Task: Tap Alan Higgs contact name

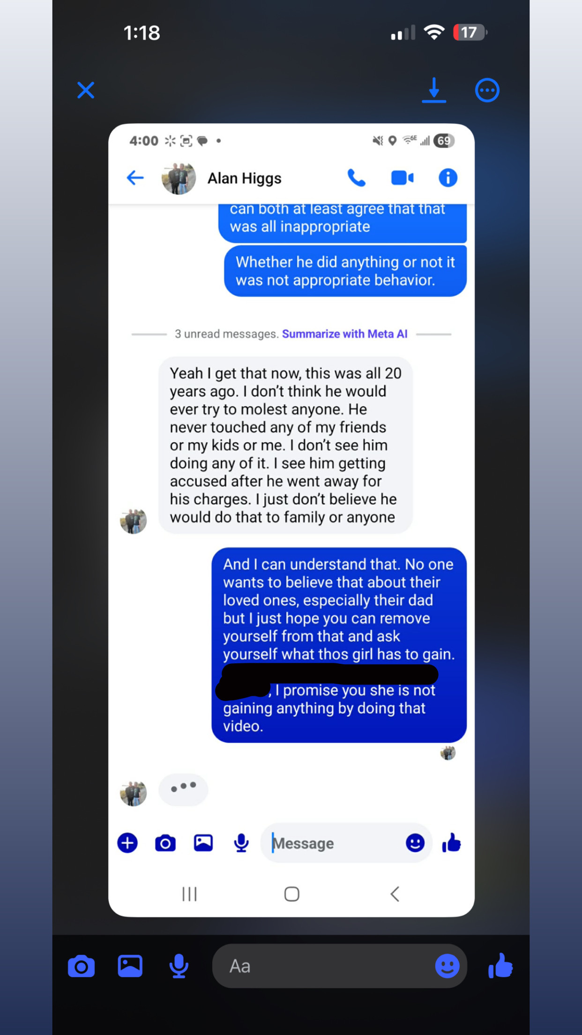Action: (245, 178)
